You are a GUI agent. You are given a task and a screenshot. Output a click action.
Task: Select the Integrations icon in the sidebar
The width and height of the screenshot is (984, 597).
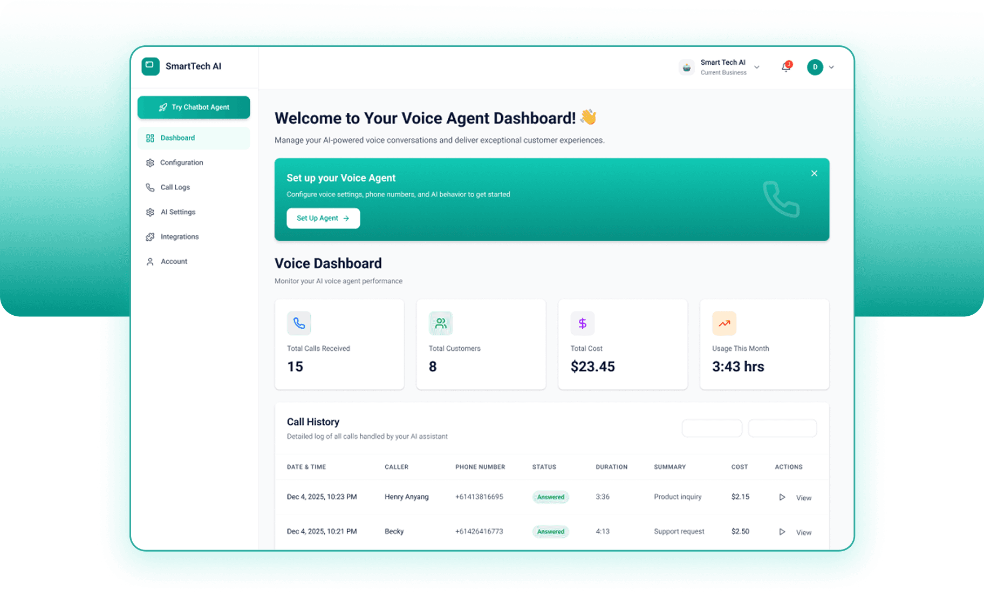coord(150,236)
